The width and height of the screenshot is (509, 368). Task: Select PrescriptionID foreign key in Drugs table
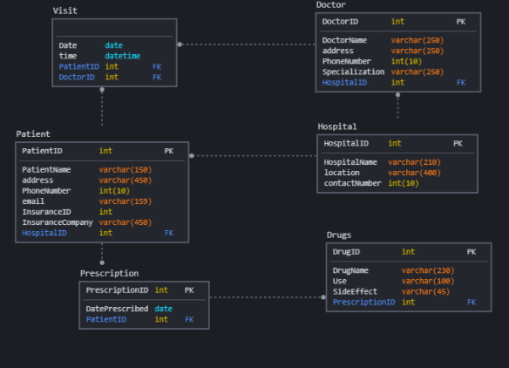click(364, 303)
